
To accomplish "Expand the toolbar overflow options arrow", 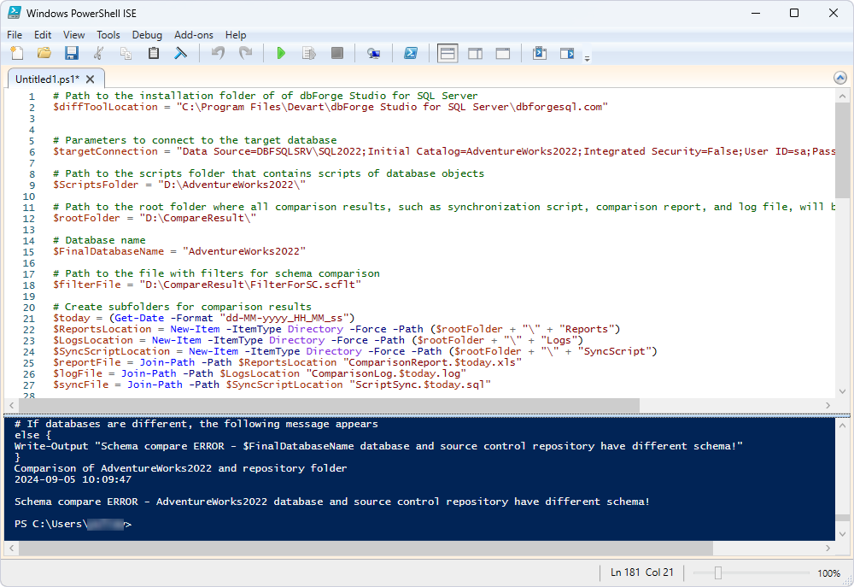I will (588, 58).
